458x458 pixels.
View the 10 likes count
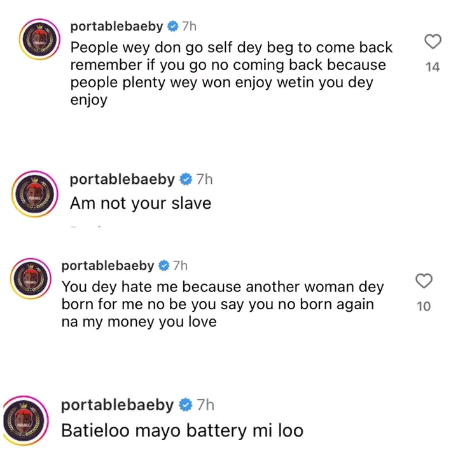424,306
